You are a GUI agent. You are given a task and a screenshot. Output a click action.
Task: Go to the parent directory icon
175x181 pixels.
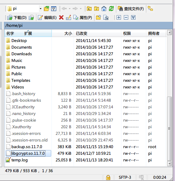(x=89, y=9)
